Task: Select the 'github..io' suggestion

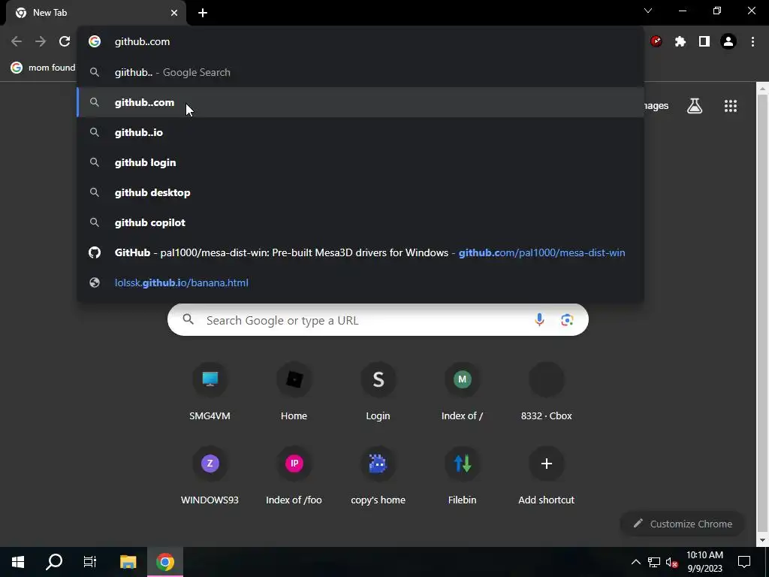Action: point(360,132)
